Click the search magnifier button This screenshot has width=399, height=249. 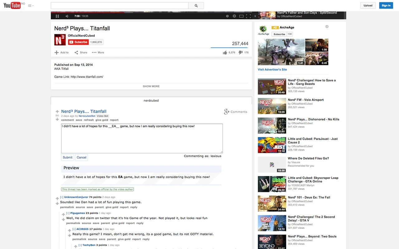pos(196,6)
